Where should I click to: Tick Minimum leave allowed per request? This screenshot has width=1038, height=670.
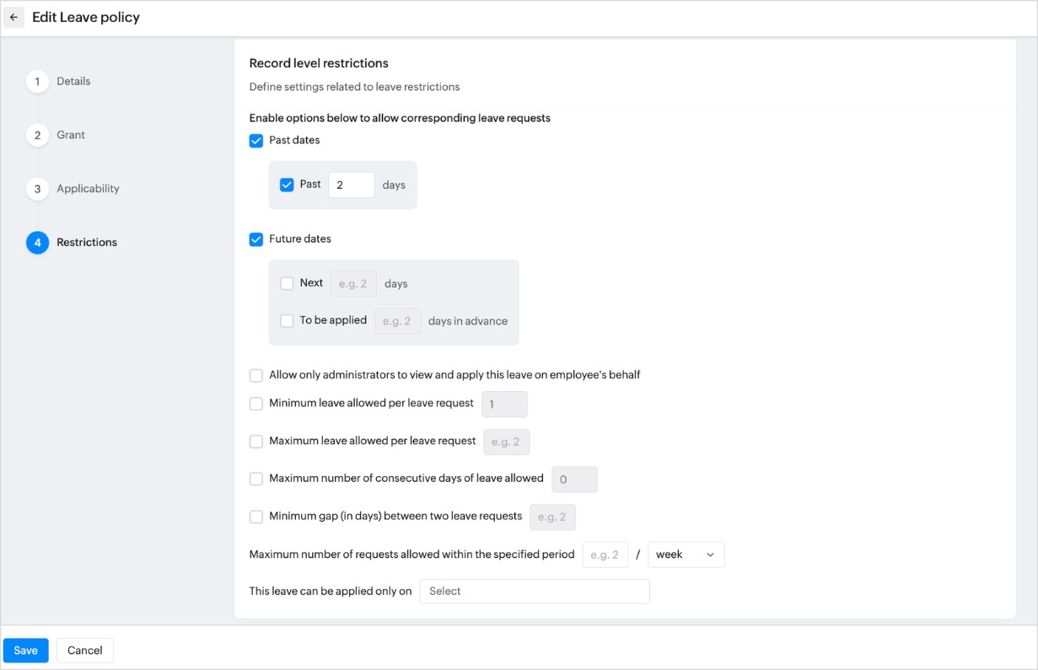pyautogui.click(x=256, y=404)
